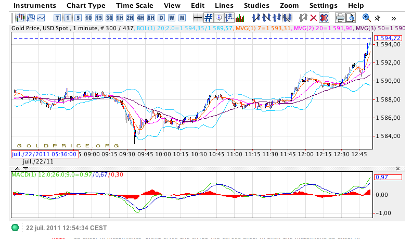Screen dimensions: 412x239
Task: Open the Instruments menu
Action: [x=34, y=5]
